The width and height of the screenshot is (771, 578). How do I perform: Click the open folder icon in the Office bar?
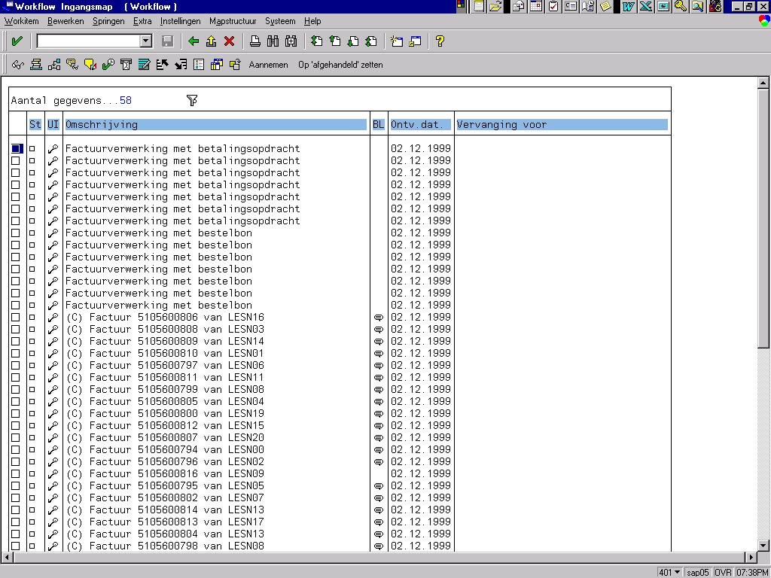point(495,6)
